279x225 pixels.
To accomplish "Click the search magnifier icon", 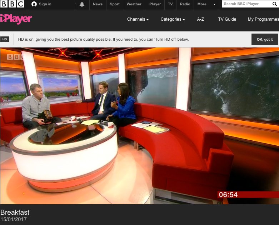I will [275, 4].
